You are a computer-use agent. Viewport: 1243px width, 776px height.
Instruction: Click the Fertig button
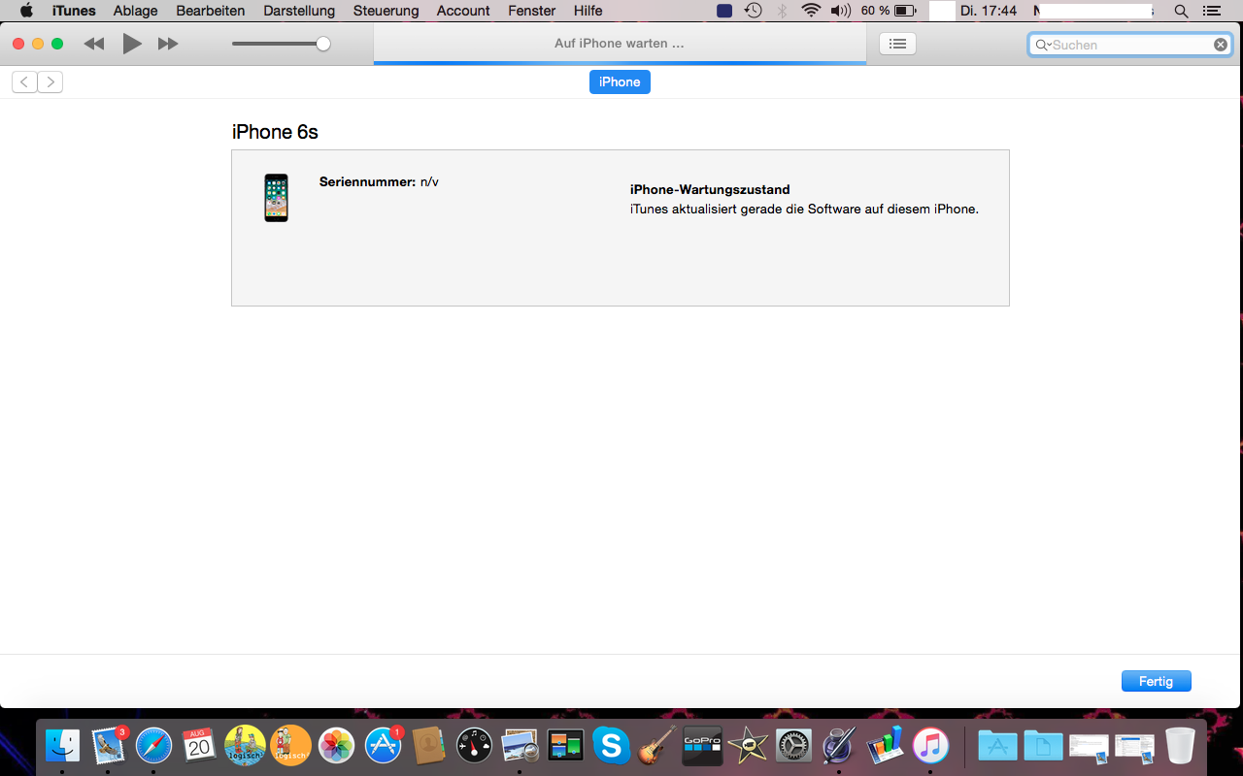coord(1156,681)
